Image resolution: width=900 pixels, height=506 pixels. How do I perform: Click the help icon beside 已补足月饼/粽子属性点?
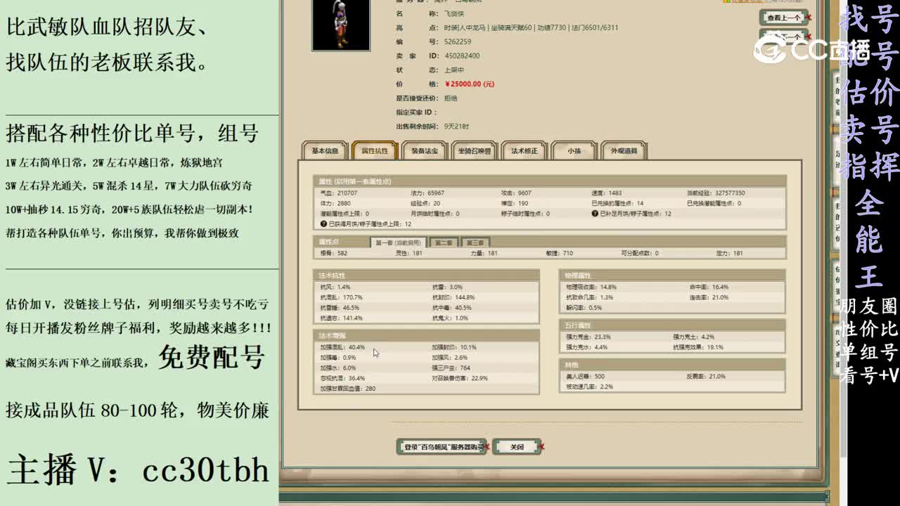click(x=595, y=214)
